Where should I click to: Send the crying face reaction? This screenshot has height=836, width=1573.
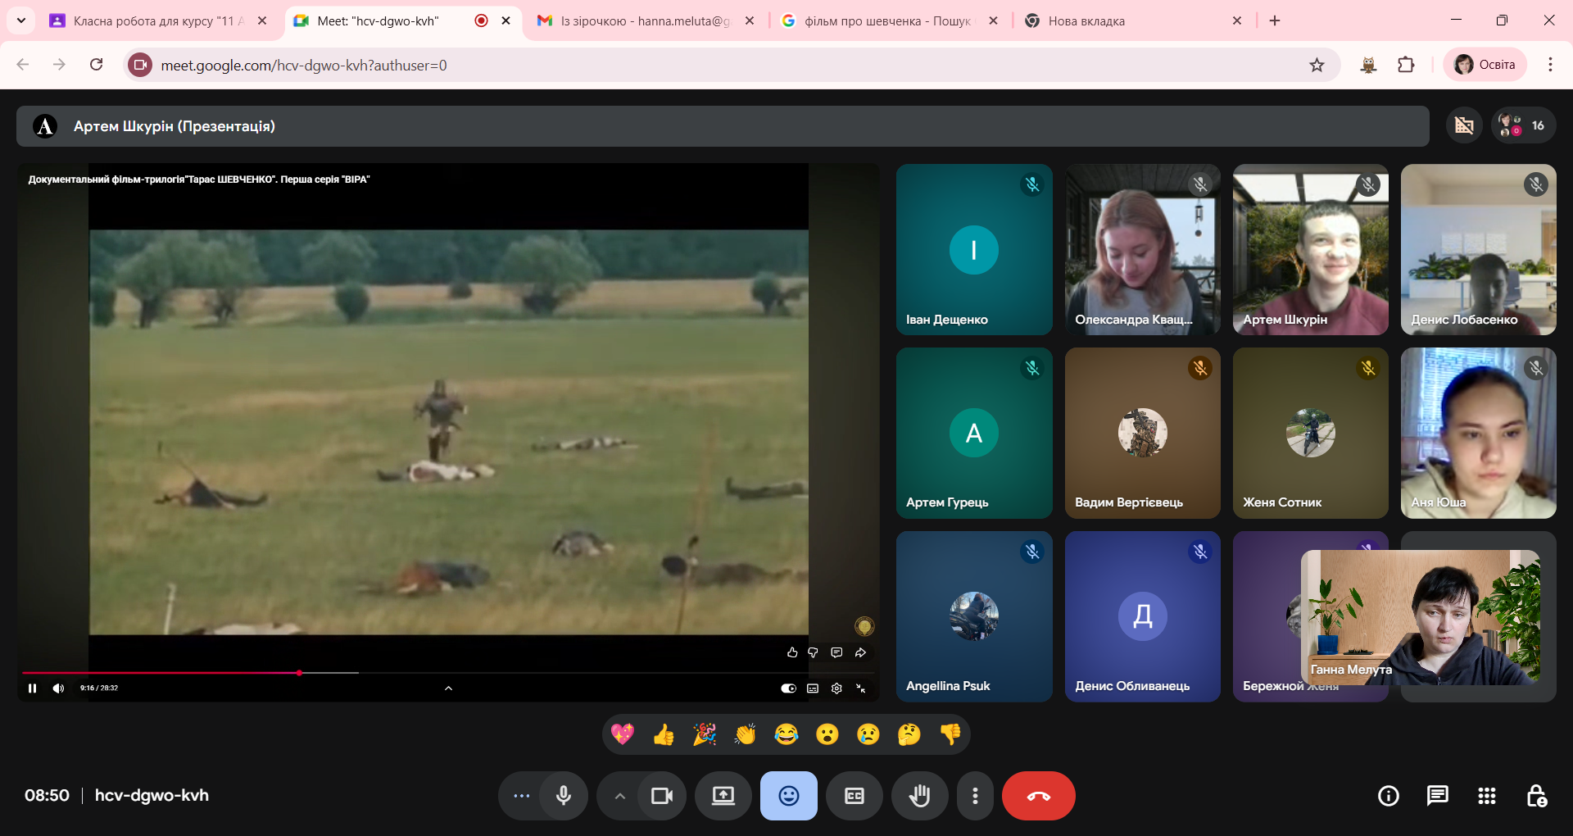pos(868,734)
